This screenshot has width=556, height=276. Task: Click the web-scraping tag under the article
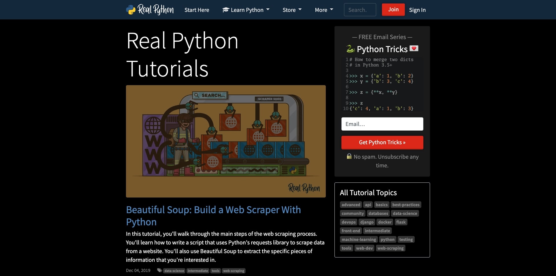[x=233, y=270]
